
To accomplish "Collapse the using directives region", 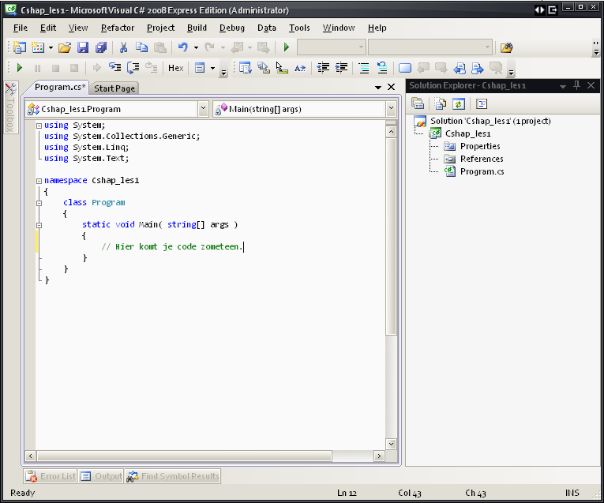I will pos(39,126).
